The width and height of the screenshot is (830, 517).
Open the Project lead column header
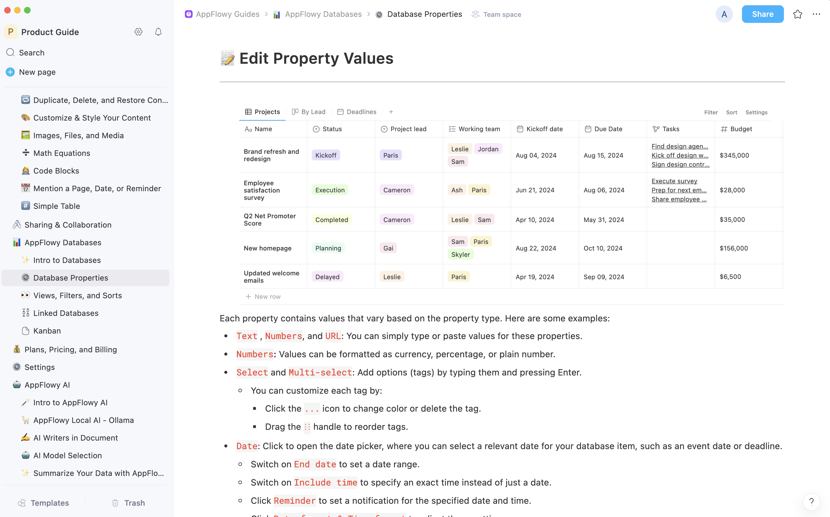point(409,129)
